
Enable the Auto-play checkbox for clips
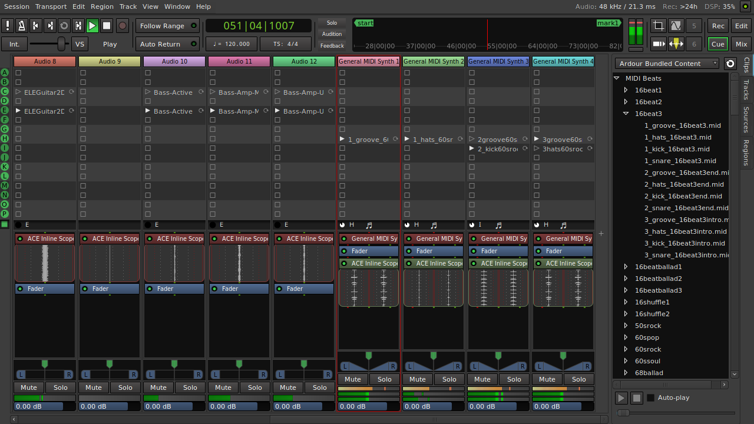pyautogui.click(x=651, y=397)
